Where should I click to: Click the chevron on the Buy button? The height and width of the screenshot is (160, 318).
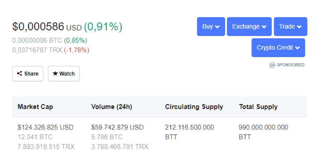click(217, 27)
